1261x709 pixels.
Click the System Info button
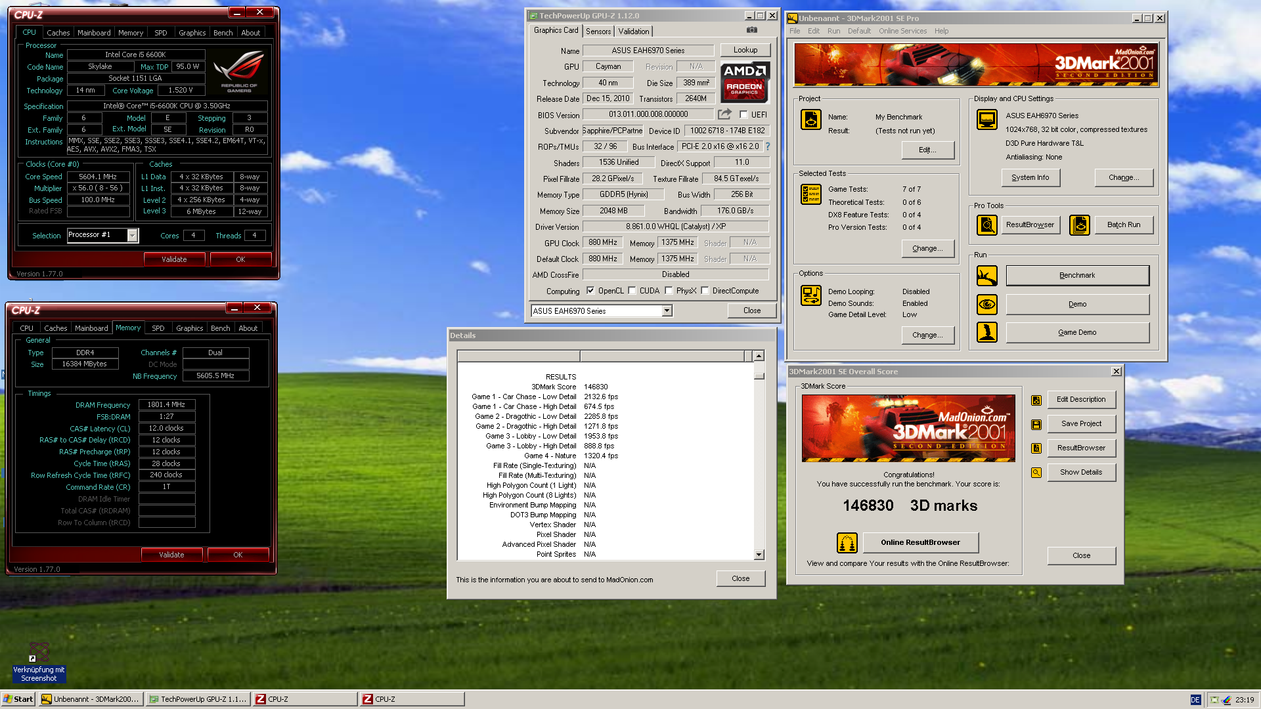coord(1030,178)
